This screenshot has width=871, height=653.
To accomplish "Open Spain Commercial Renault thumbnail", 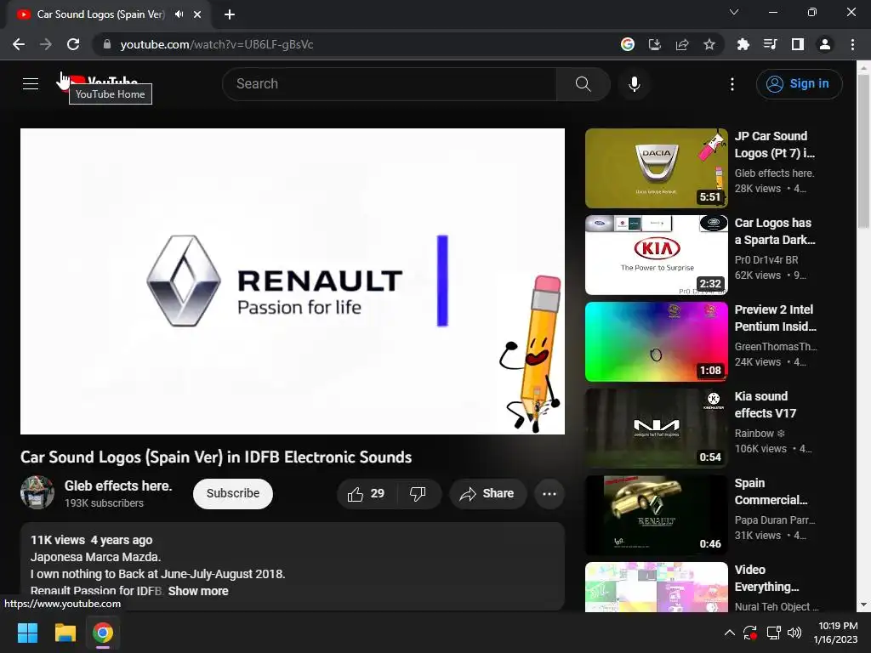I will [x=656, y=514].
